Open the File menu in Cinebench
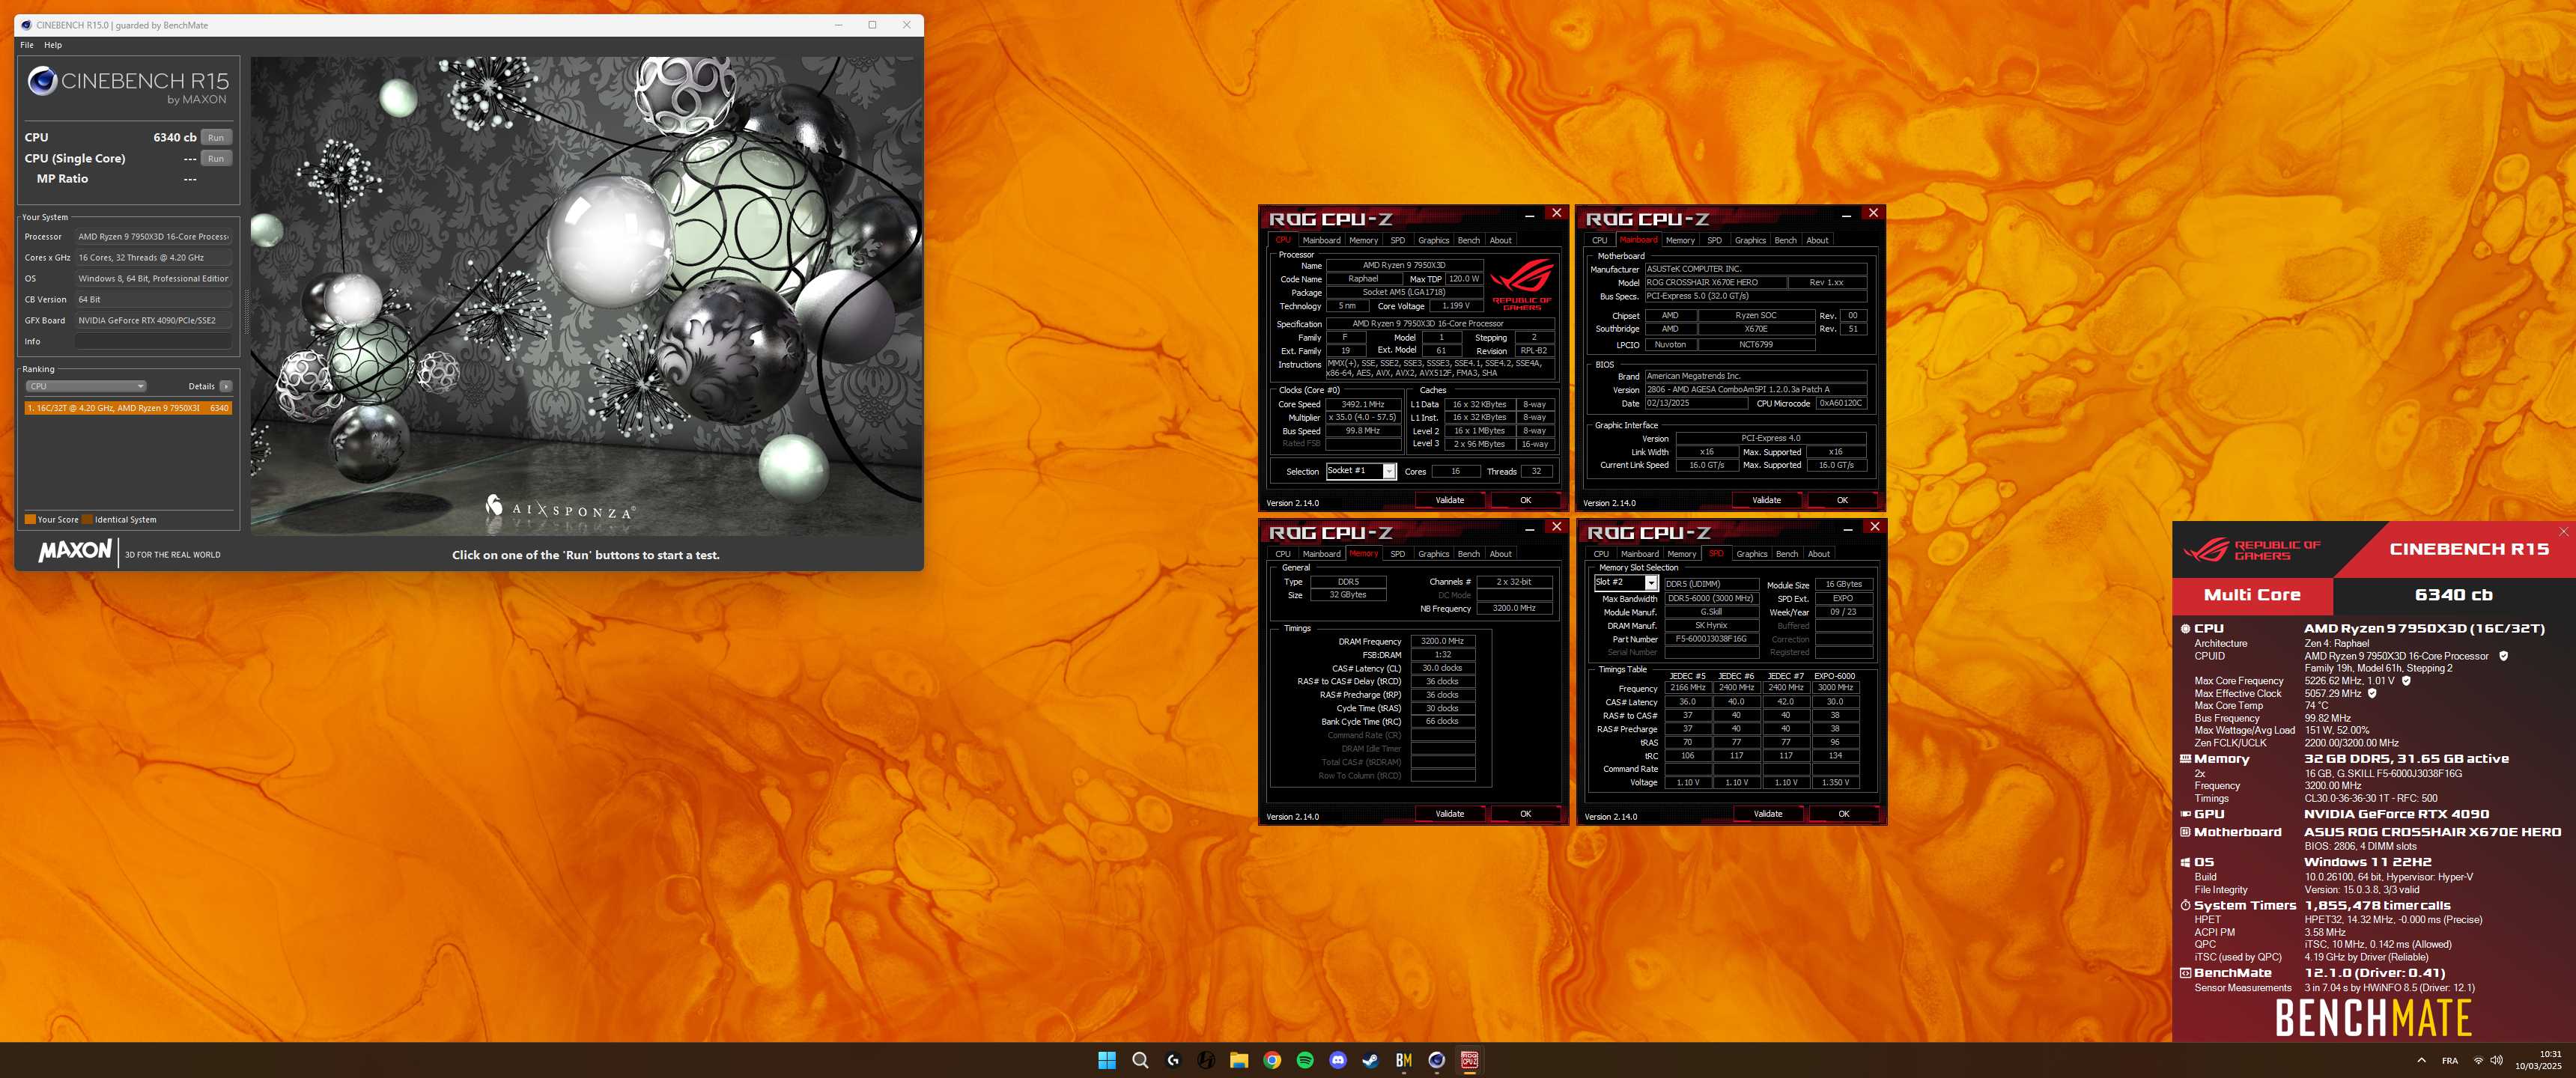 27,45
